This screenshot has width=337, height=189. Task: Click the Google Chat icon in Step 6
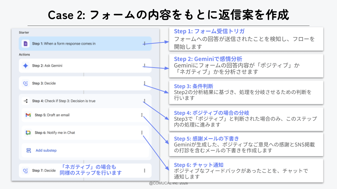point(28,133)
